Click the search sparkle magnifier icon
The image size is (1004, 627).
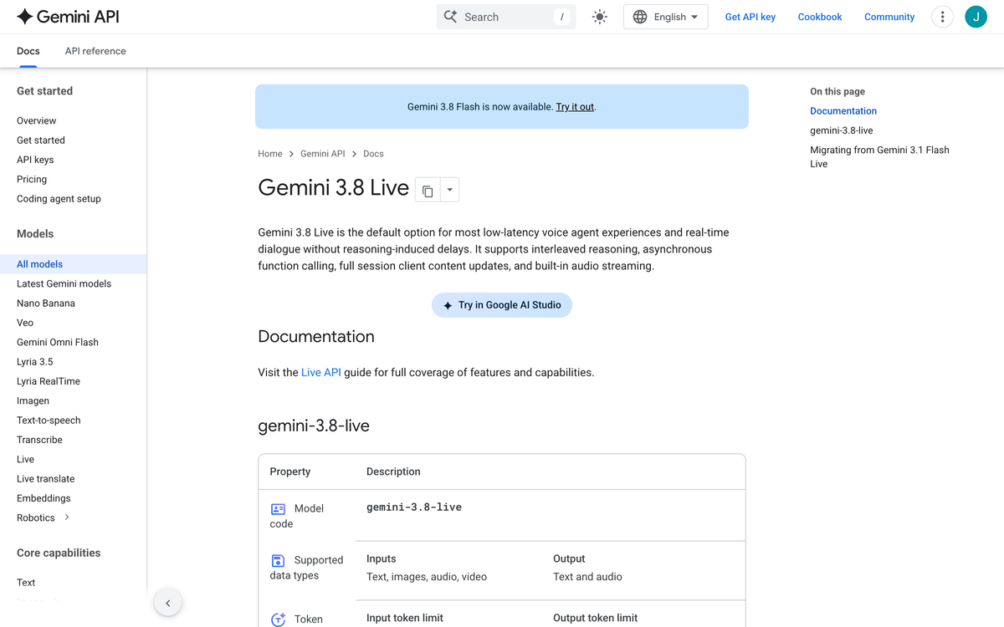(x=450, y=17)
